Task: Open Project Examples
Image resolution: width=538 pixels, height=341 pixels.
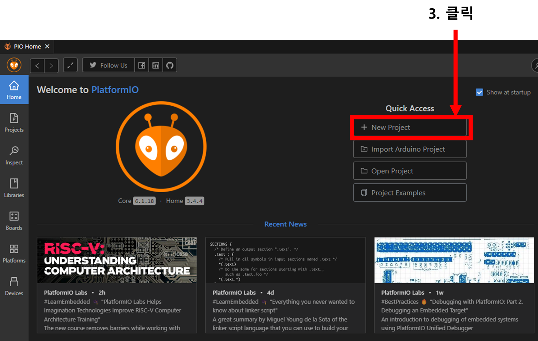Action: point(410,193)
